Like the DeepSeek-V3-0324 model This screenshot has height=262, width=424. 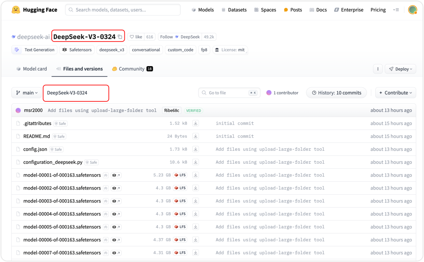pos(137,36)
